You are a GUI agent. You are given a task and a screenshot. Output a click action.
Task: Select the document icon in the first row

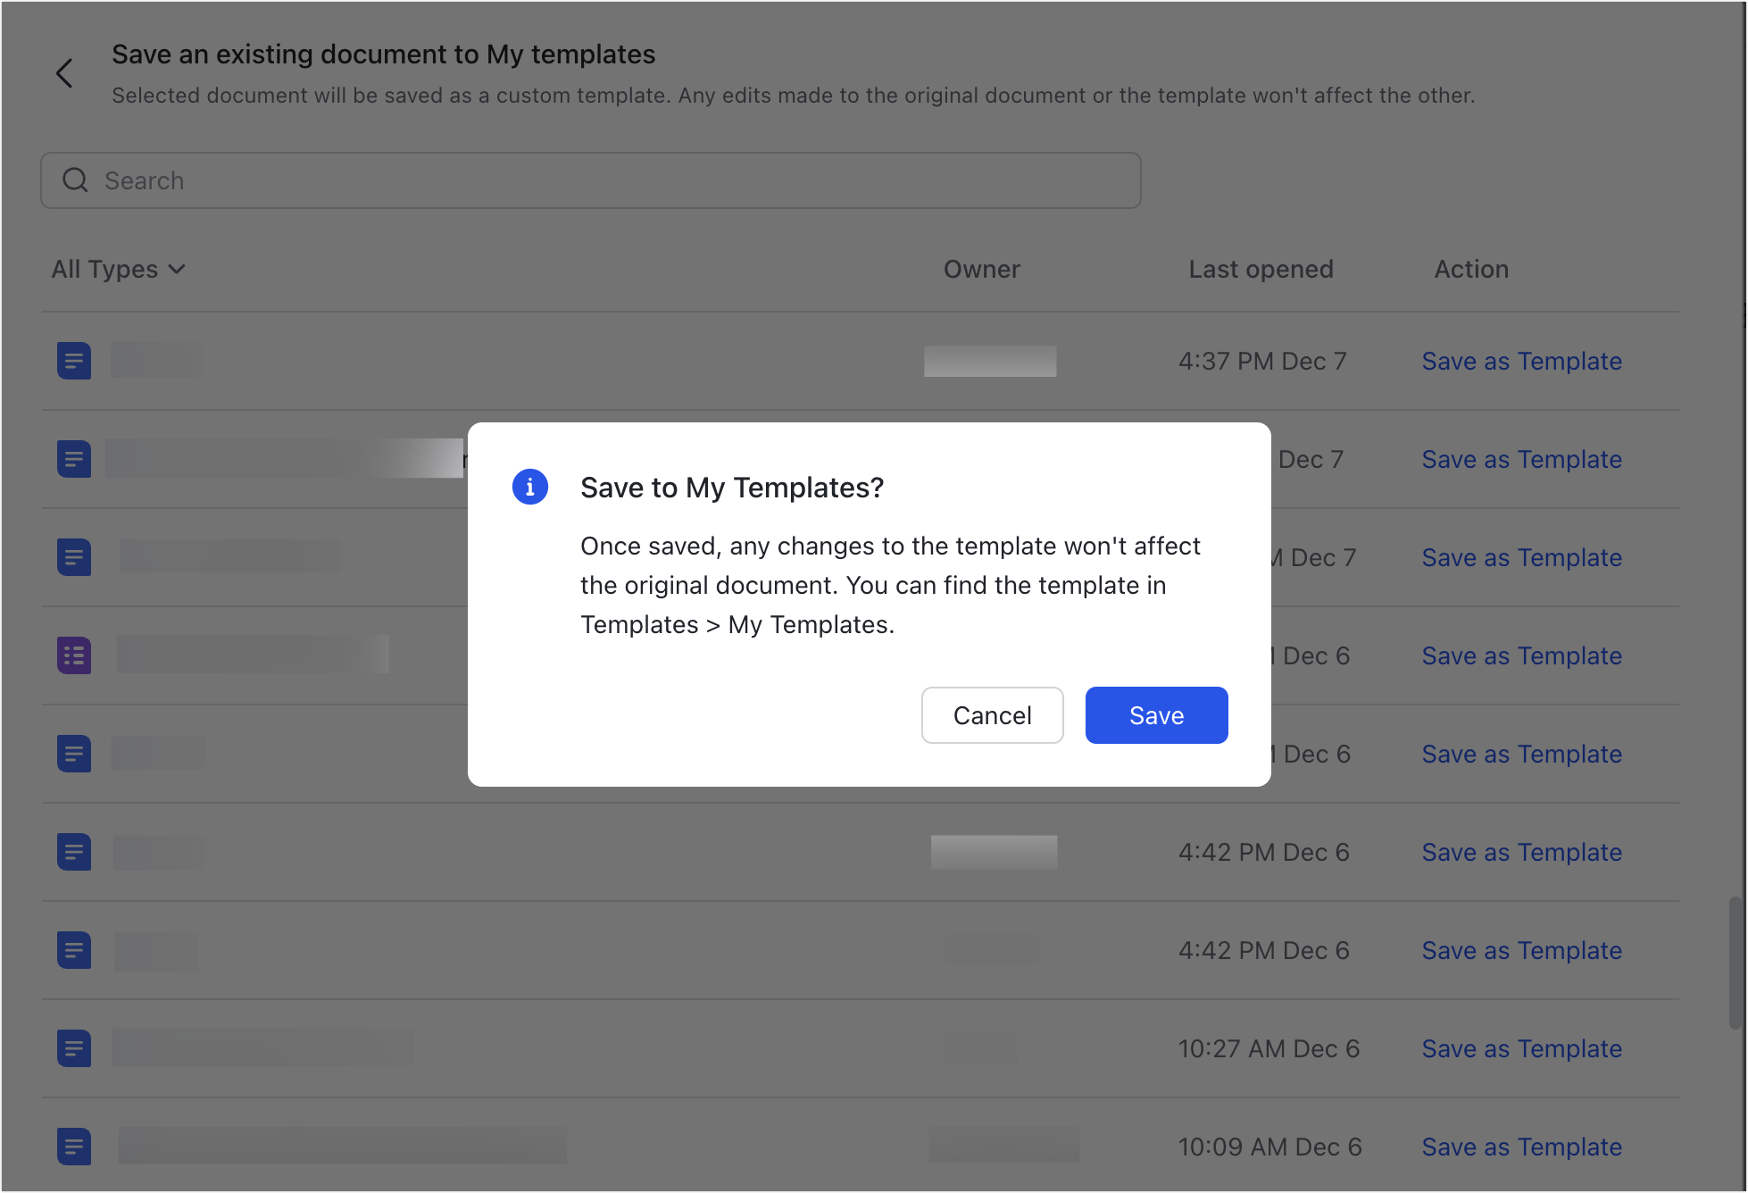coord(74,361)
